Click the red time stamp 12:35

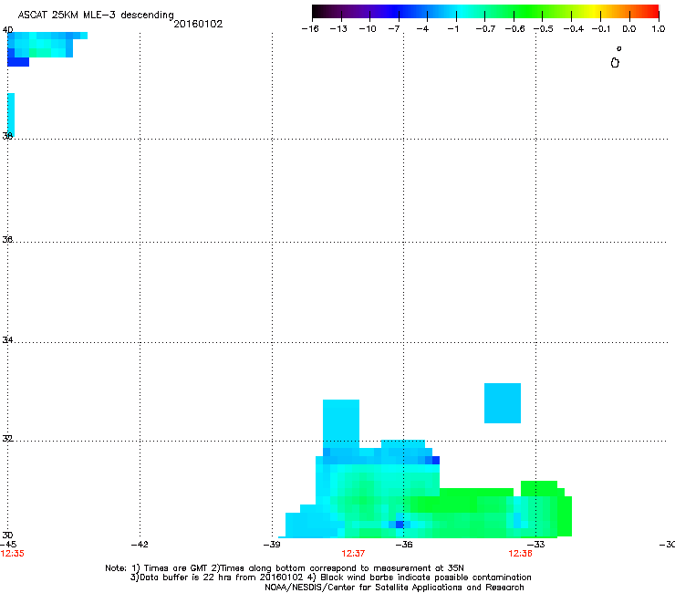tap(13, 554)
